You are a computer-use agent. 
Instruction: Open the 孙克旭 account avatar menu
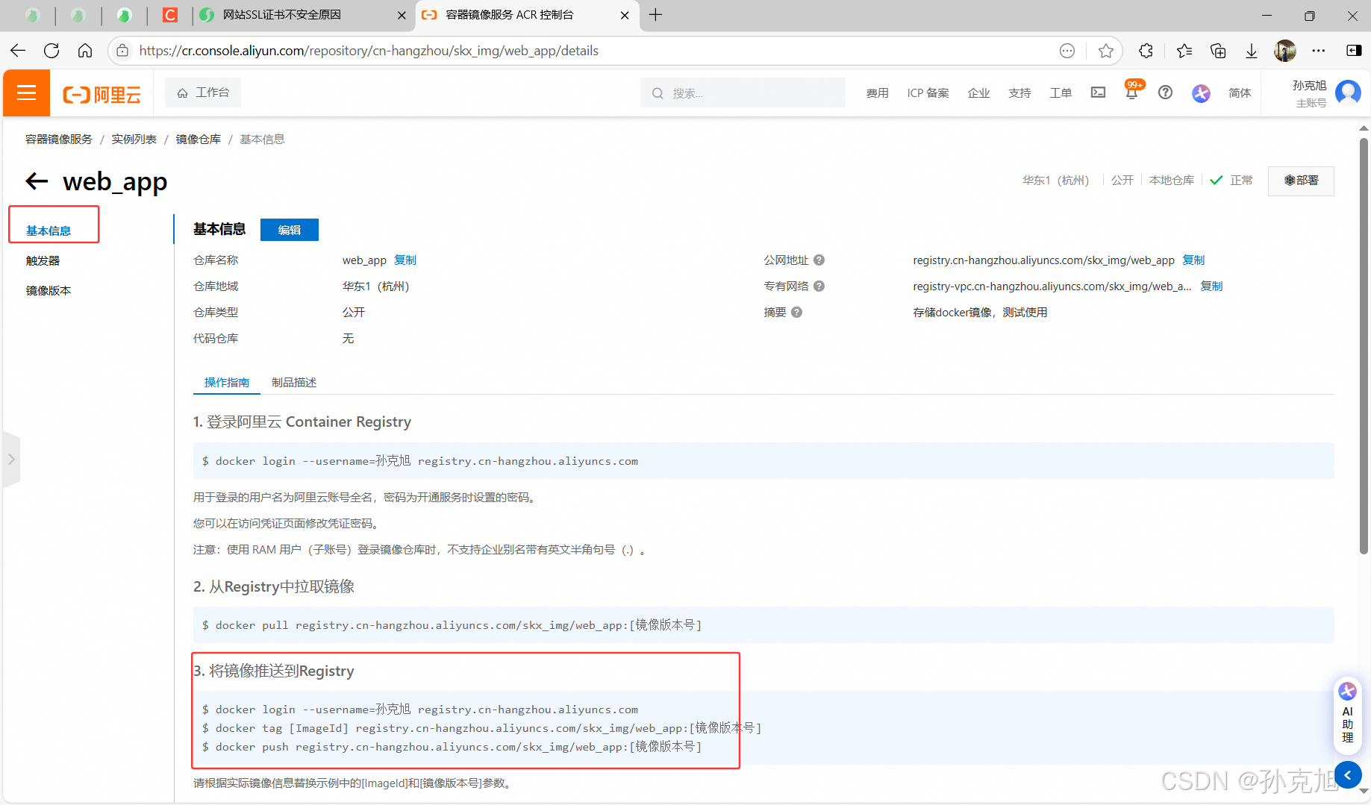1348,93
